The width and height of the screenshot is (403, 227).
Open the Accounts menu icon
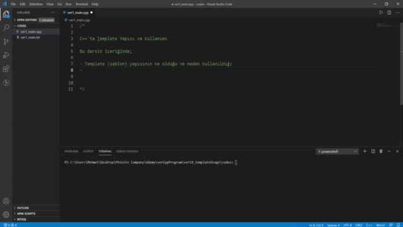[6, 201]
